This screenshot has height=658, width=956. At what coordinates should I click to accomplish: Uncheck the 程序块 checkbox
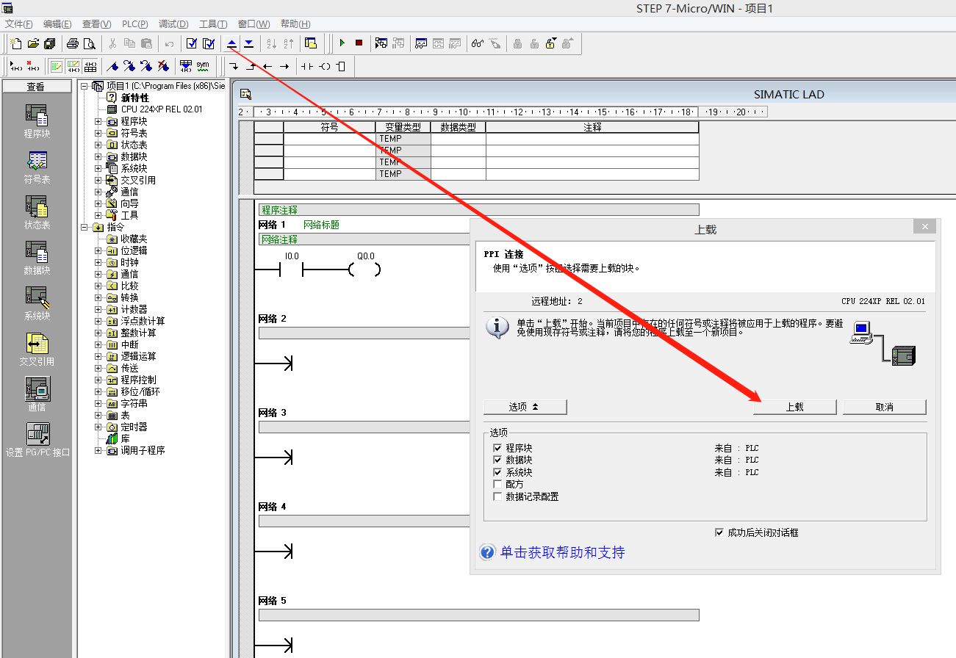click(x=497, y=448)
